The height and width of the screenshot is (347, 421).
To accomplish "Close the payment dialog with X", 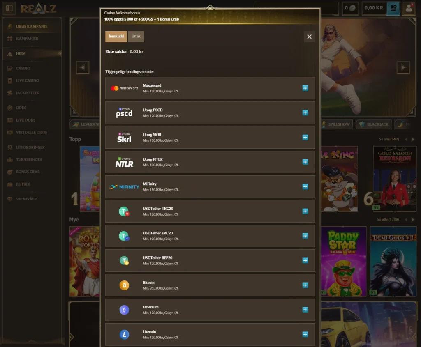I will point(309,37).
